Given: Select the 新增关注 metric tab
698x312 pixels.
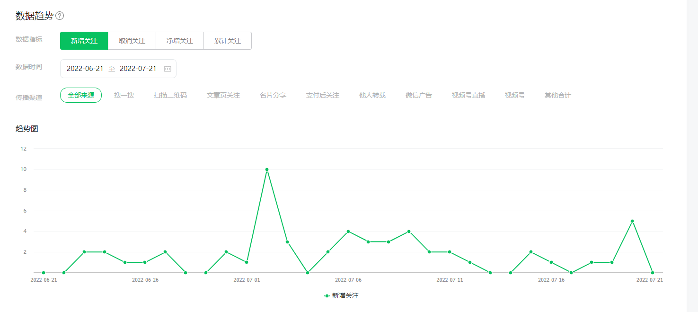Looking at the screenshot, I should pyautogui.click(x=84, y=41).
